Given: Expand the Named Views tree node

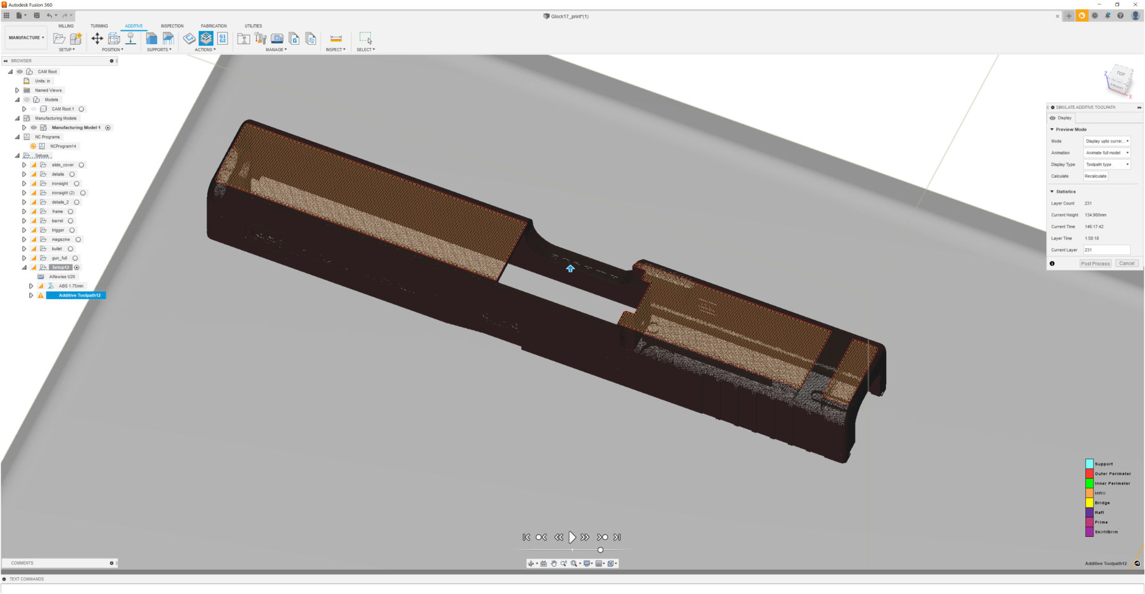Looking at the screenshot, I should (x=17, y=90).
